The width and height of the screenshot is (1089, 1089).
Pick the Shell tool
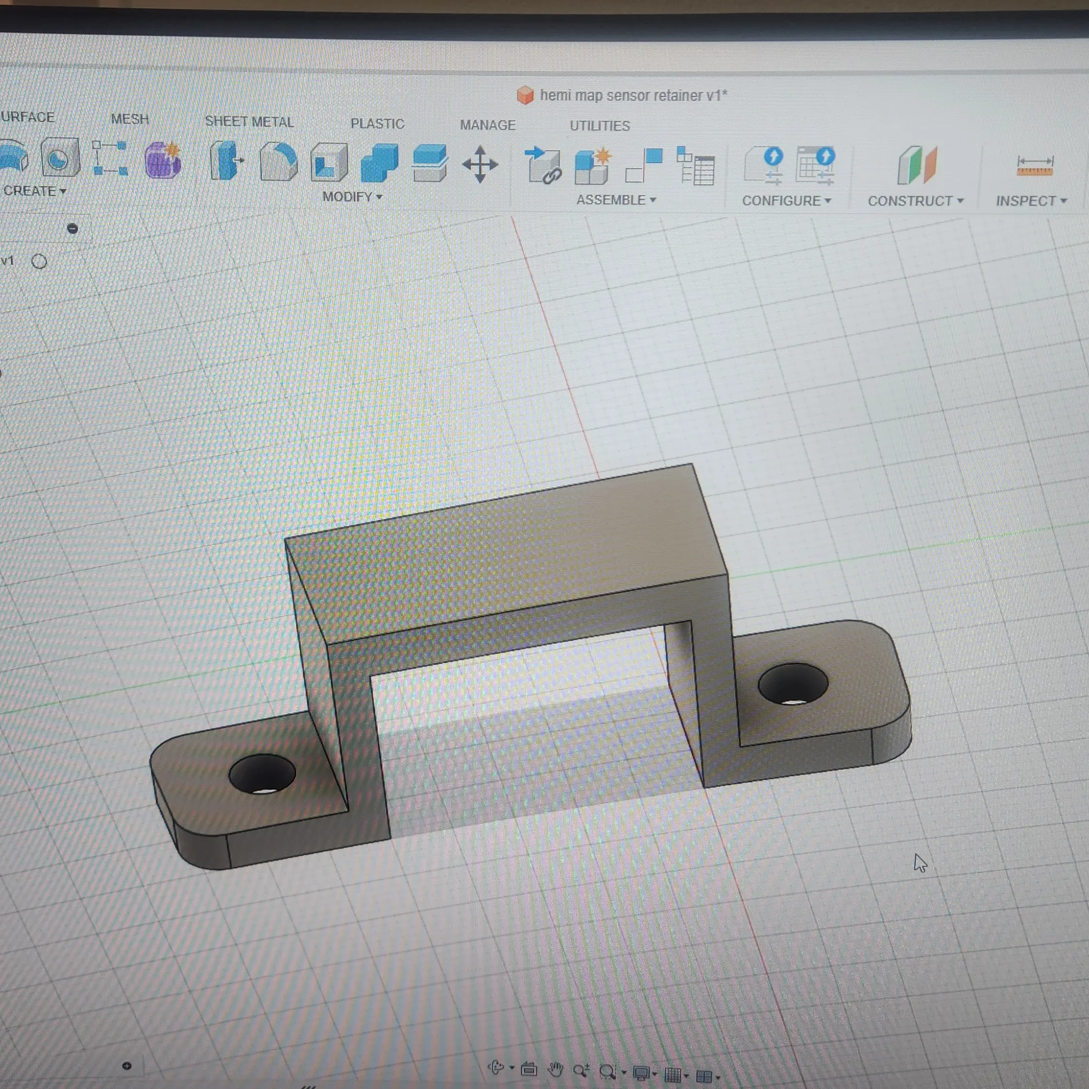(x=329, y=162)
